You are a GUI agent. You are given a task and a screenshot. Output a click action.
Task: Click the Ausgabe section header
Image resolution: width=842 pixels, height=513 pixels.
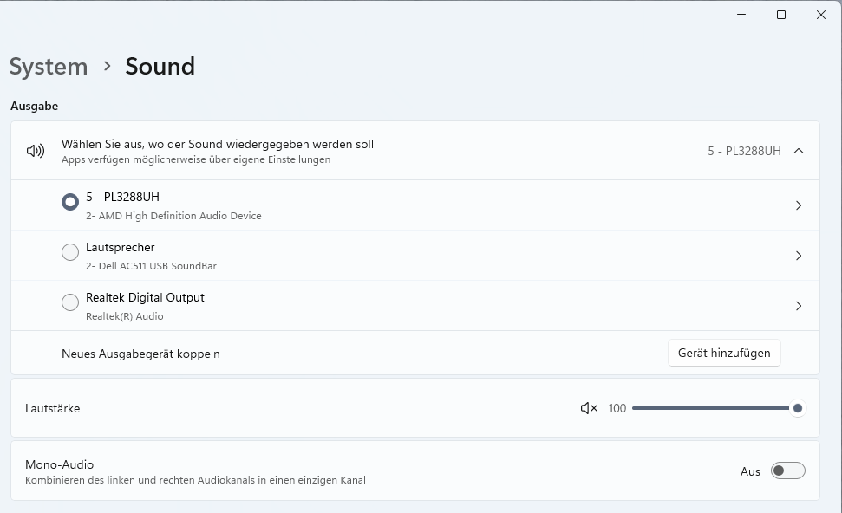point(34,106)
